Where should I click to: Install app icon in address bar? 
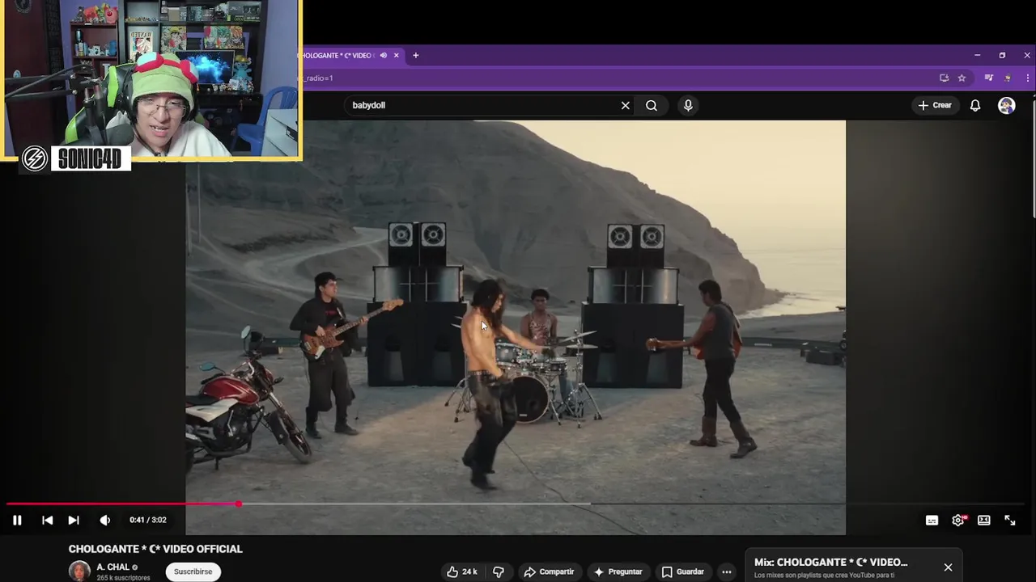(944, 78)
